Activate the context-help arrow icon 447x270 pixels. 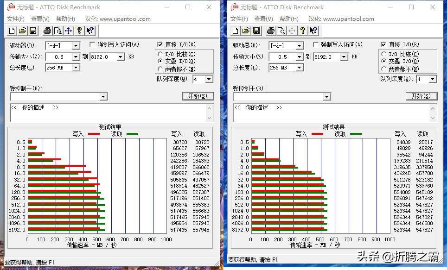tap(89, 31)
